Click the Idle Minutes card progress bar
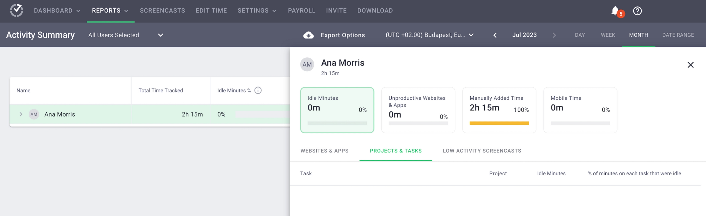 click(337, 123)
